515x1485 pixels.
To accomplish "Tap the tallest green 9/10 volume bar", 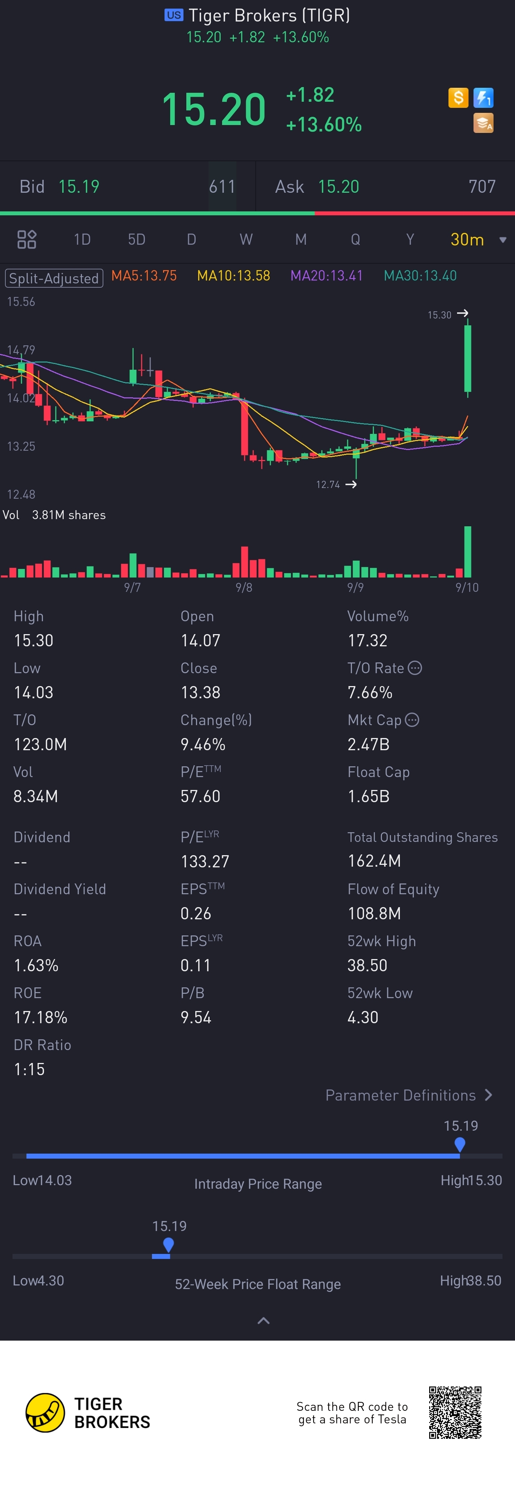I will pyautogui.click(x=468, y=552).
